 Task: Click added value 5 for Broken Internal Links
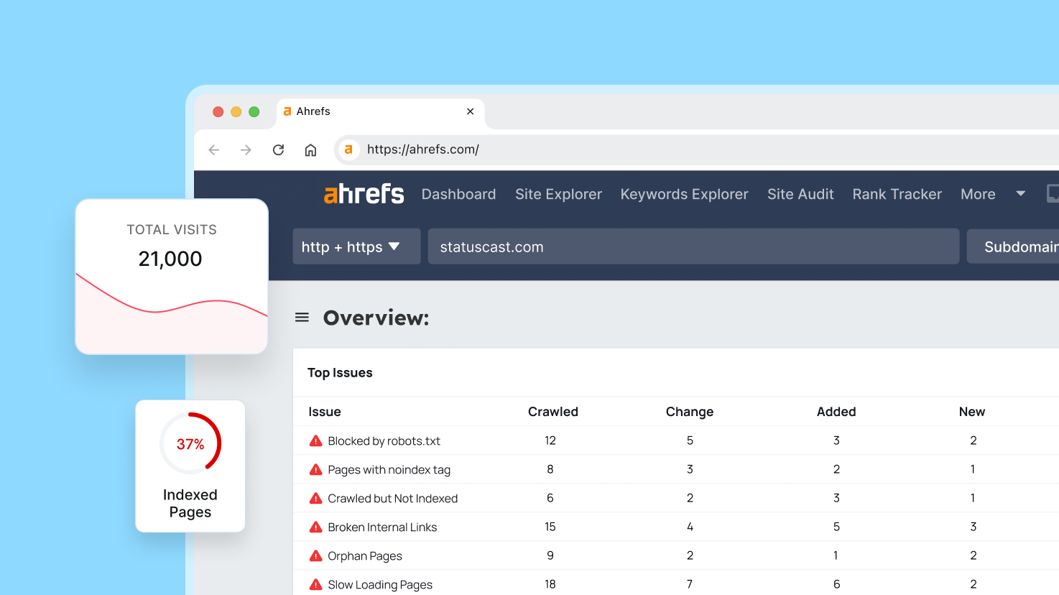(x=836, y=527)
